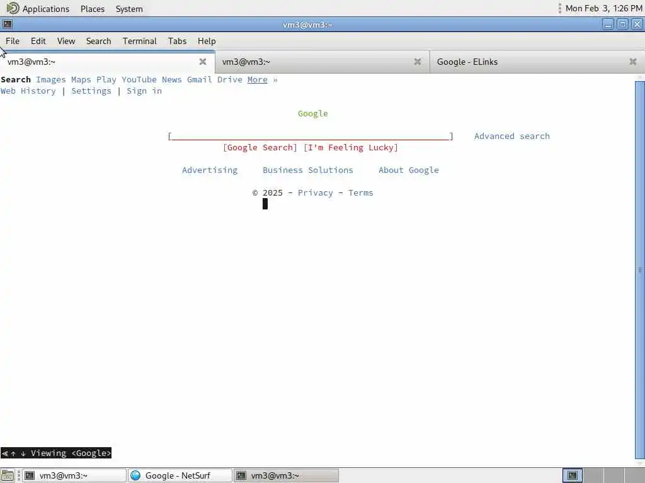Open the About Google link
This screenshot has width=645, height=483.
(408, 170)
